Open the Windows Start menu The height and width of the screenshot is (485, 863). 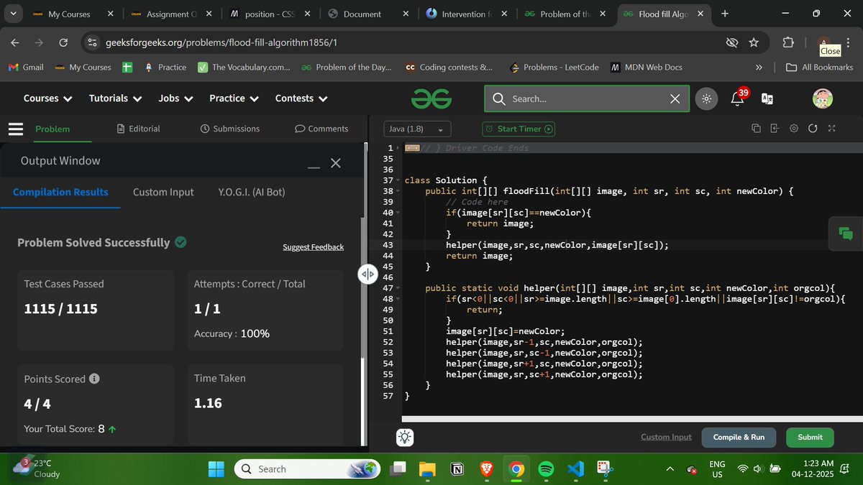coord(216,469)
